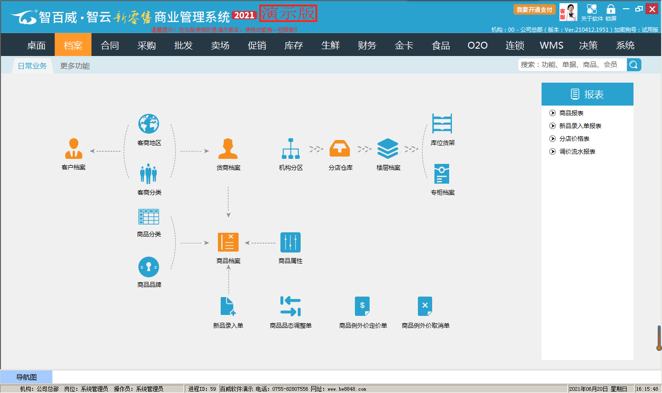The image size is (662, 393).
Task: Open the 商品档案 product file icon
Action: [228, 242]
